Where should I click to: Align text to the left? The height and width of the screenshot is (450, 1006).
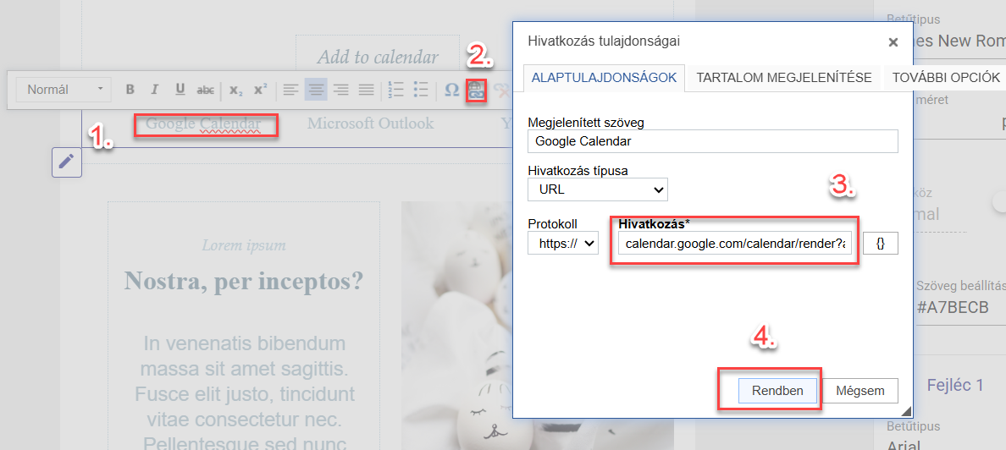[x=291, y=90]
